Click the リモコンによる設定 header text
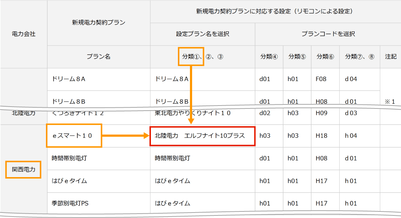 324,11
